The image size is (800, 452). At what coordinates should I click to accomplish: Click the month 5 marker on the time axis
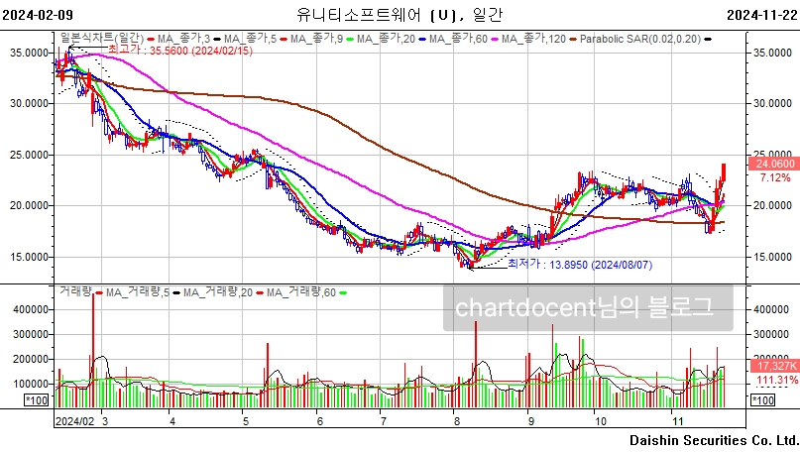[x=246, y=421]
